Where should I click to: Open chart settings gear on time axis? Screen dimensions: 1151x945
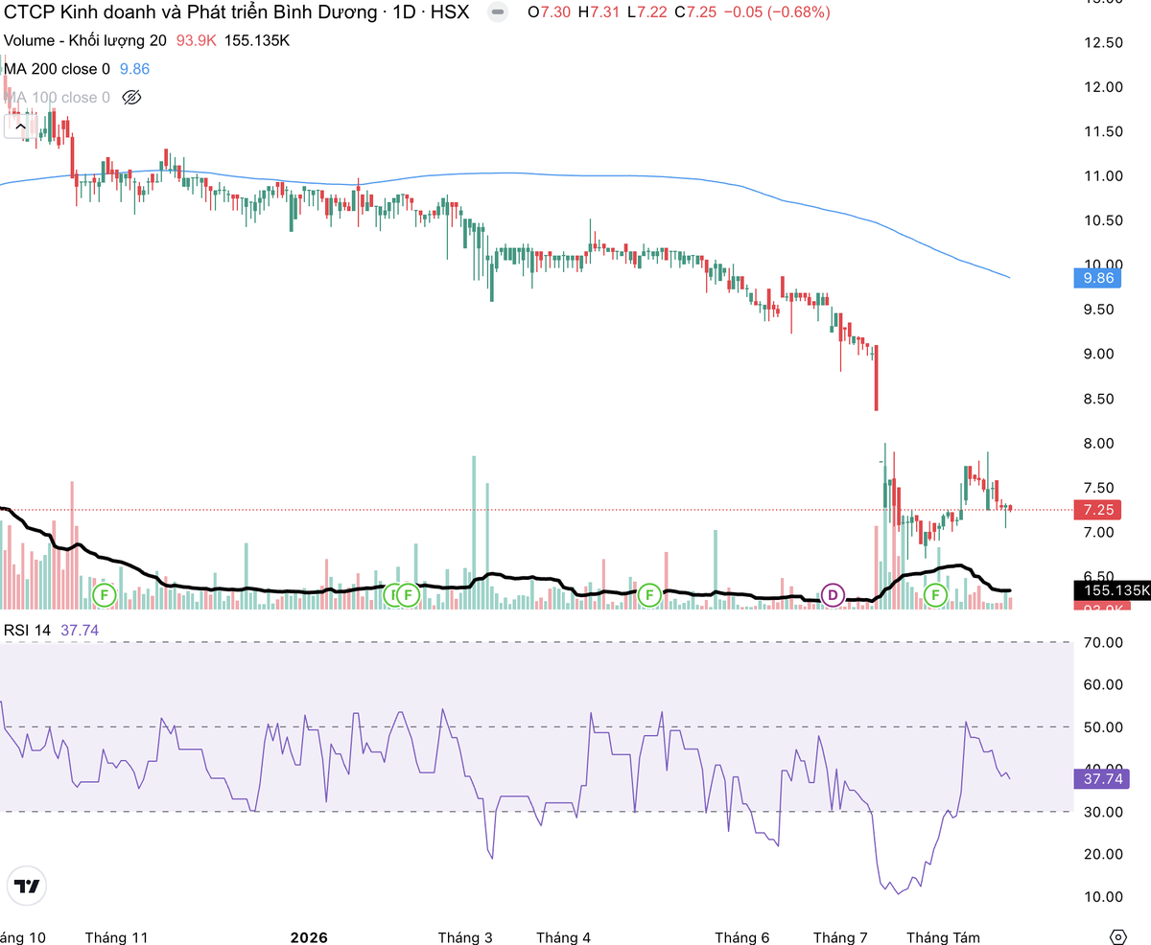pyautogui.click(x=1117, y=936)
